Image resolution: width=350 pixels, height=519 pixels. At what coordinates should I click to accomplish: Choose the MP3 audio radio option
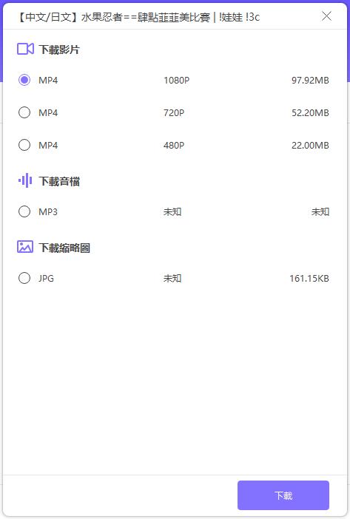click(24, 211)
